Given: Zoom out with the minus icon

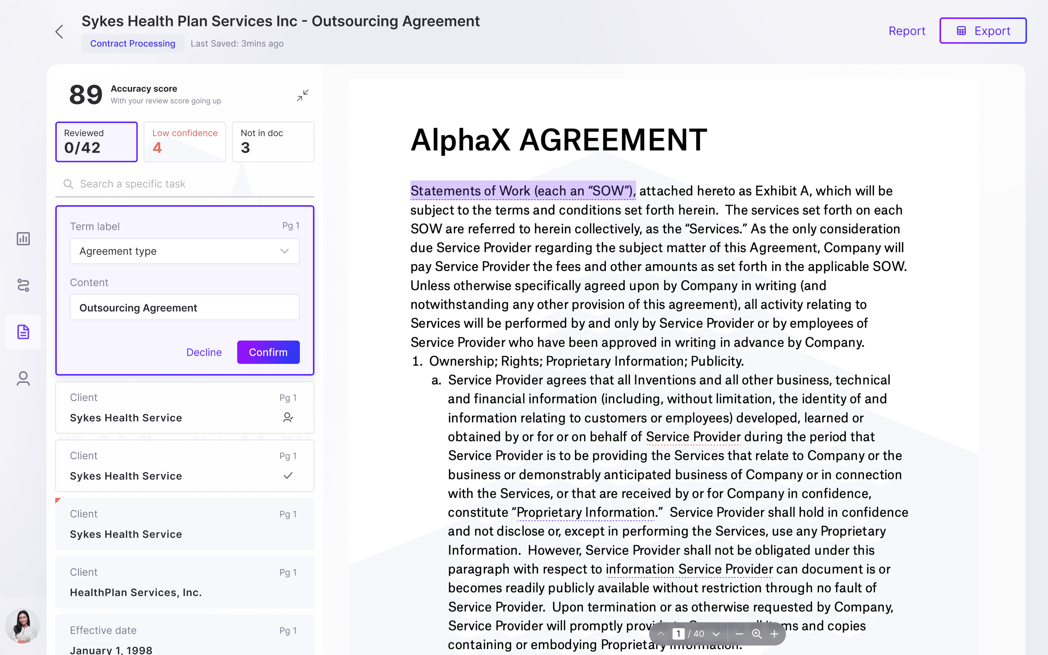Looking at the screenshot, I should coord(739,634).
